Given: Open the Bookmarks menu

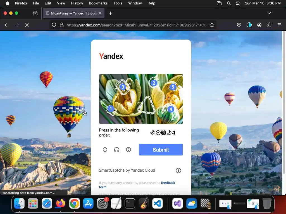Looking at the screenshot, I should tap(98, 3).
